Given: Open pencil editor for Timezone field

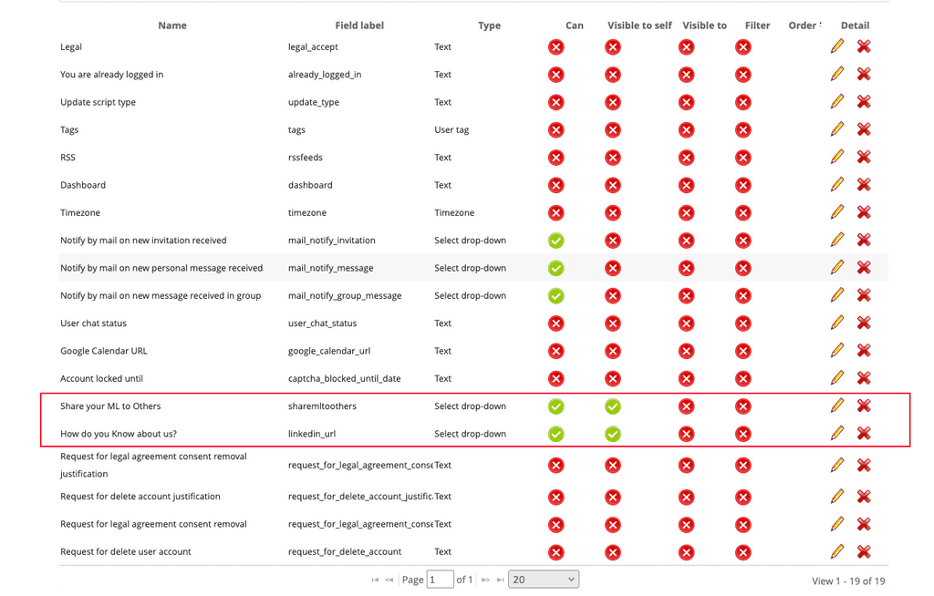Looking at the screenshot, I should [837, 212].
